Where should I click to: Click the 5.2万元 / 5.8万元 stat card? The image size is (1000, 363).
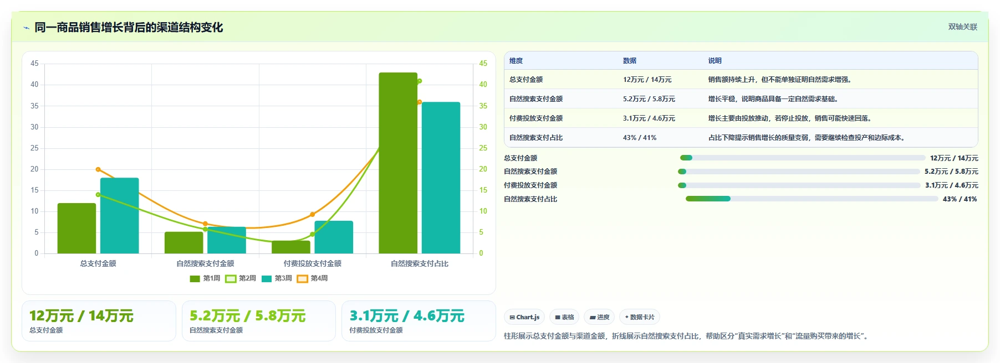coord(259,321)
